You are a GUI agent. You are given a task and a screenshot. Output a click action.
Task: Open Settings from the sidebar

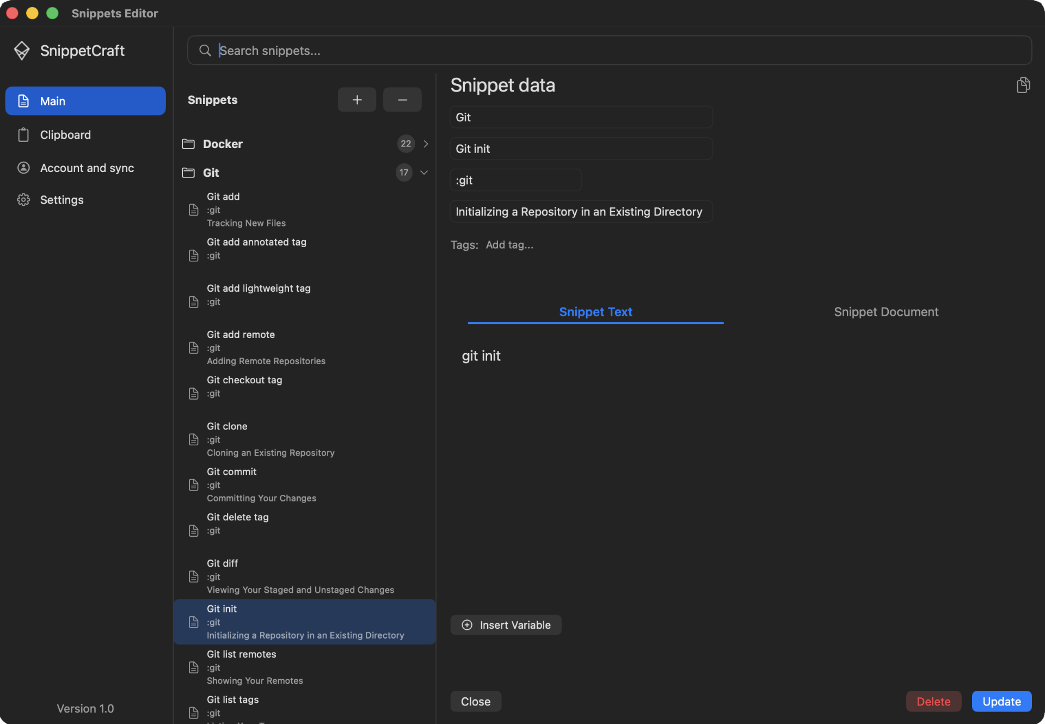pos(85,200)
